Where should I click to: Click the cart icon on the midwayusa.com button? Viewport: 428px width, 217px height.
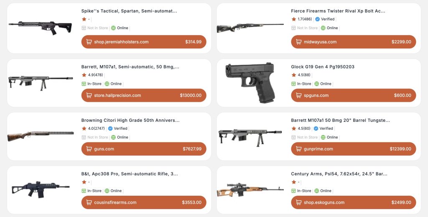(298, 42)
